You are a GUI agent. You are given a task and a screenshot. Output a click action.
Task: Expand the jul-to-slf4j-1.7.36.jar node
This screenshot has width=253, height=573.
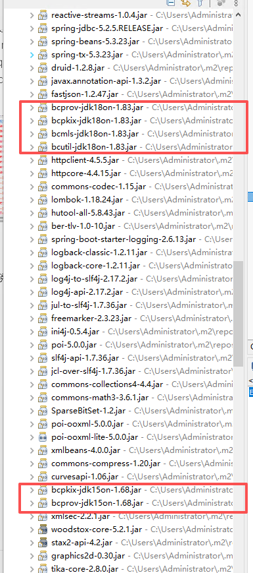32,305
